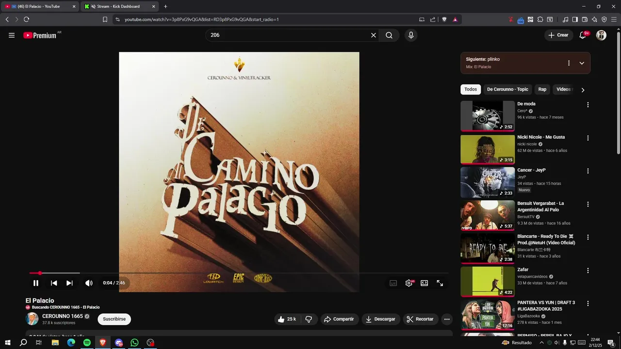
Task: Switch to Stream - Kick Dashboard tab
Action: 119,6
